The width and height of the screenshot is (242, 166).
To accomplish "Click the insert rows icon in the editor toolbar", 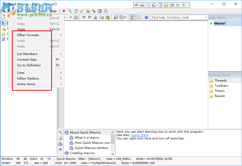I will coord(76,17).
